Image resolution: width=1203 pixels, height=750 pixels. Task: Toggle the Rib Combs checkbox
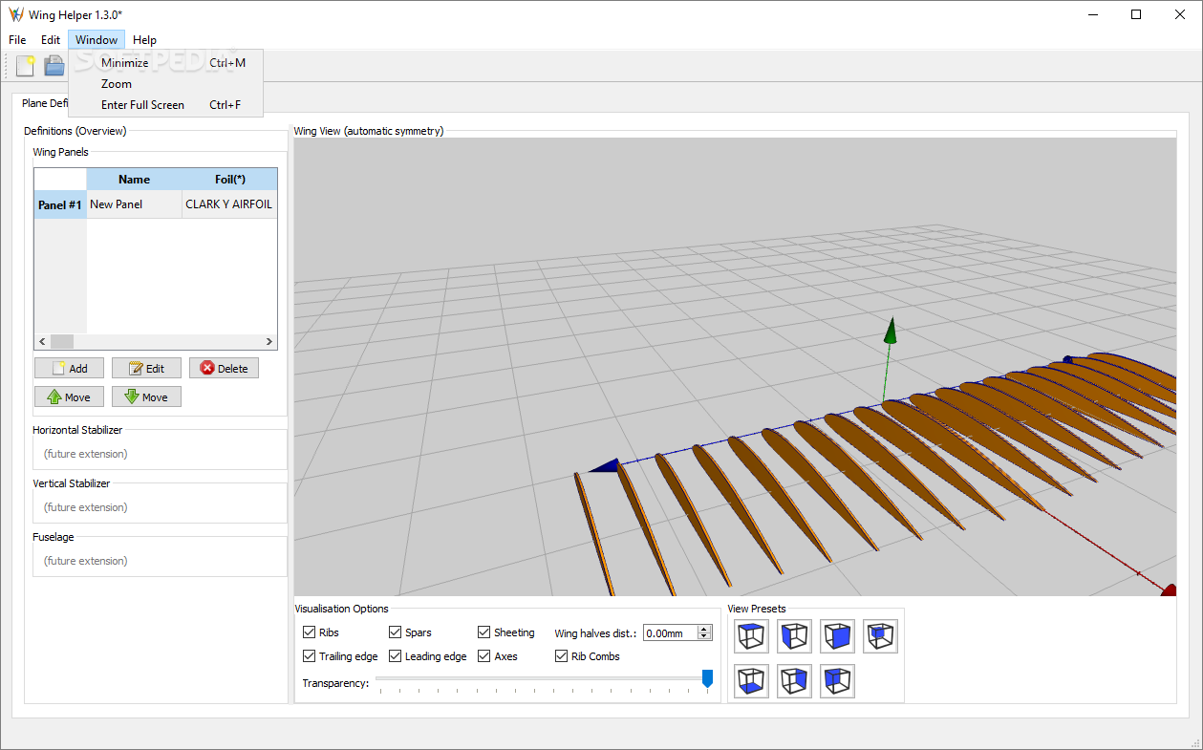(x=562, y=656)
